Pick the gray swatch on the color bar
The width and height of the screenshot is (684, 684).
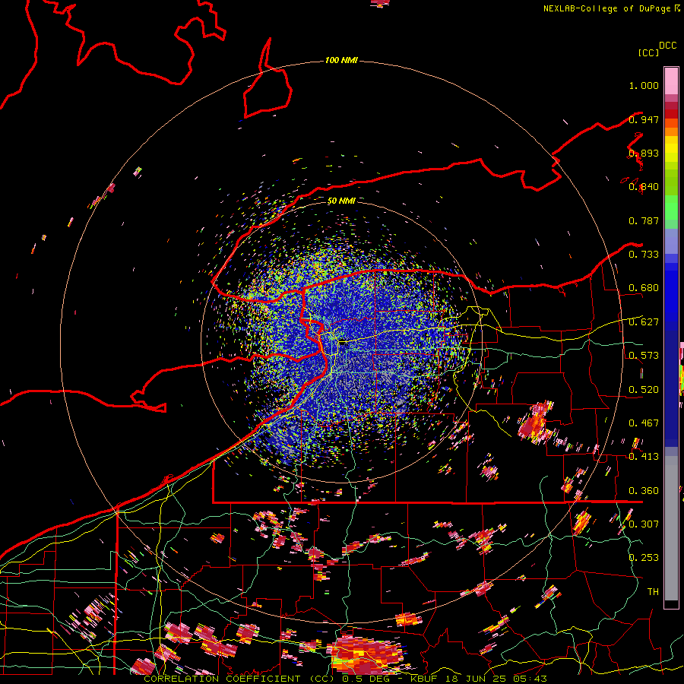pyautogui.click(x=671, y=528)
